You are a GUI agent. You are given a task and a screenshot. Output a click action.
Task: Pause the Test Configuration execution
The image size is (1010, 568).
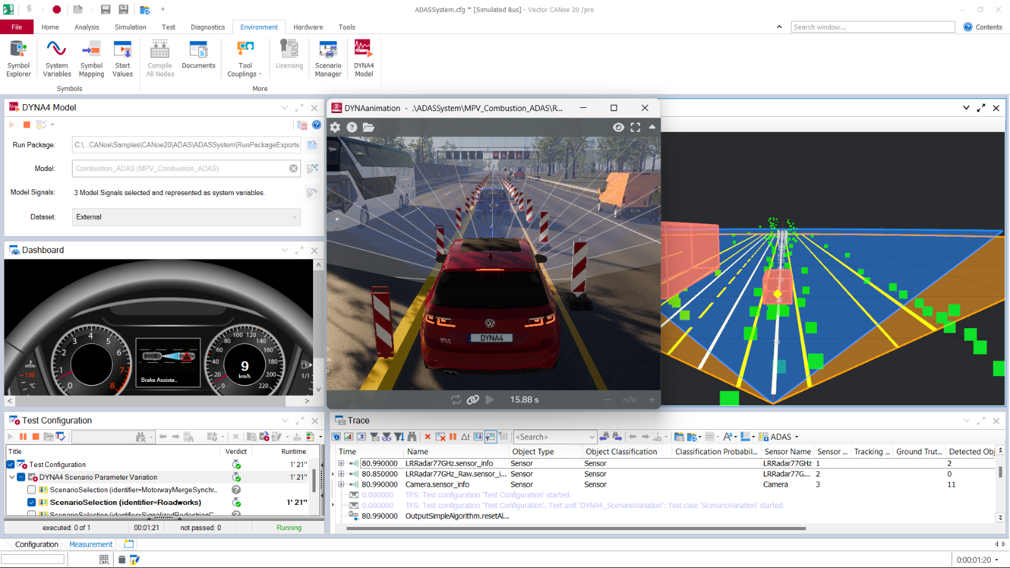click(23, 437)
